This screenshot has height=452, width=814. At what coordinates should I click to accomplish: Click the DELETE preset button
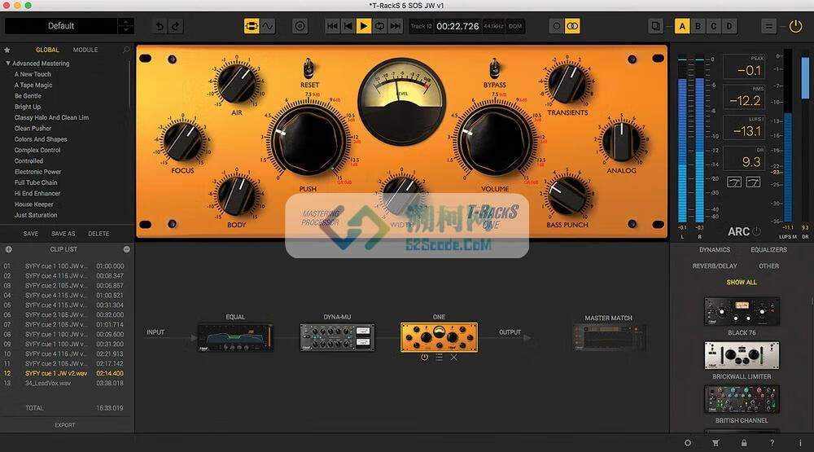[98, 234]
